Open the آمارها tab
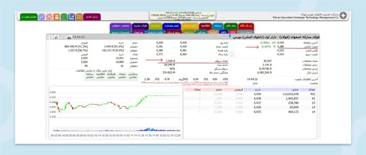Screen dimensions: 366x155 (x=213, y=32)
